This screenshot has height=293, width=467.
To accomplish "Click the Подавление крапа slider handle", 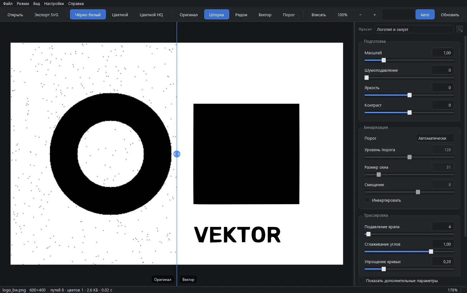I will pos(368,234).
